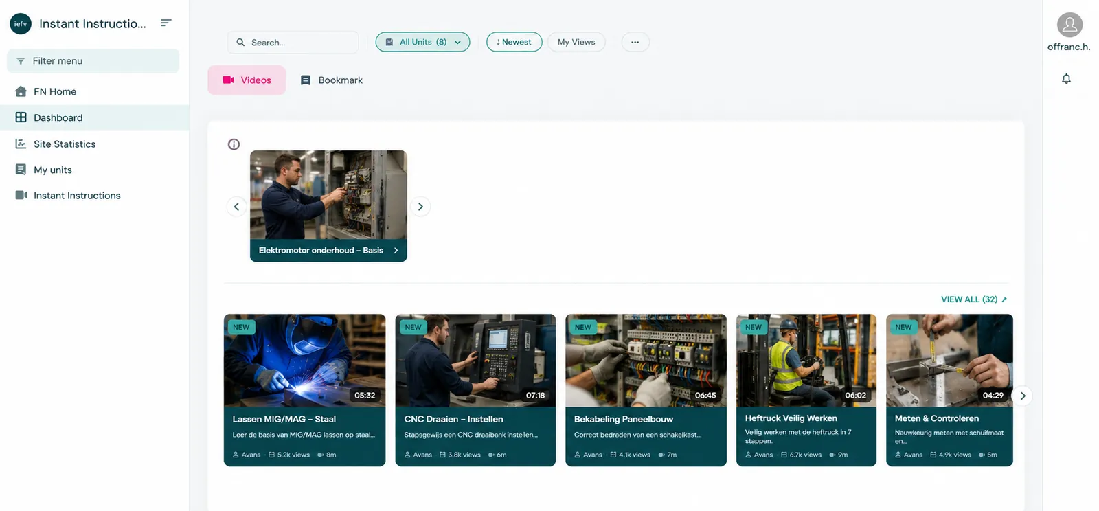Viewport: 1099px width, 511px height.
Task: Switch to the Bookmark tab
Action: tap(331, 80)
